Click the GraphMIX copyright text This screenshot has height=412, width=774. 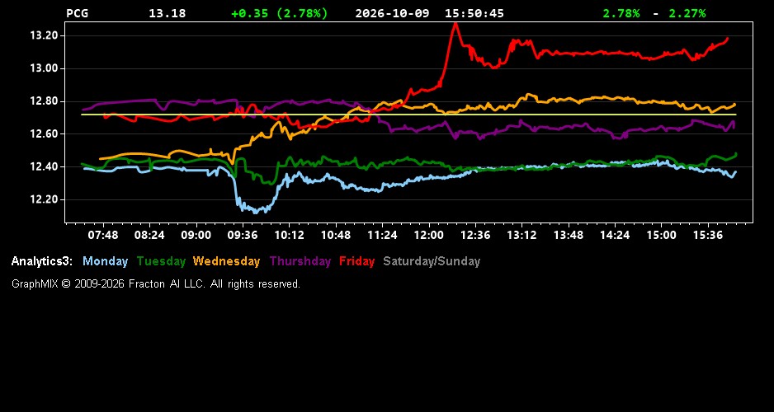(x=156, y=283)
